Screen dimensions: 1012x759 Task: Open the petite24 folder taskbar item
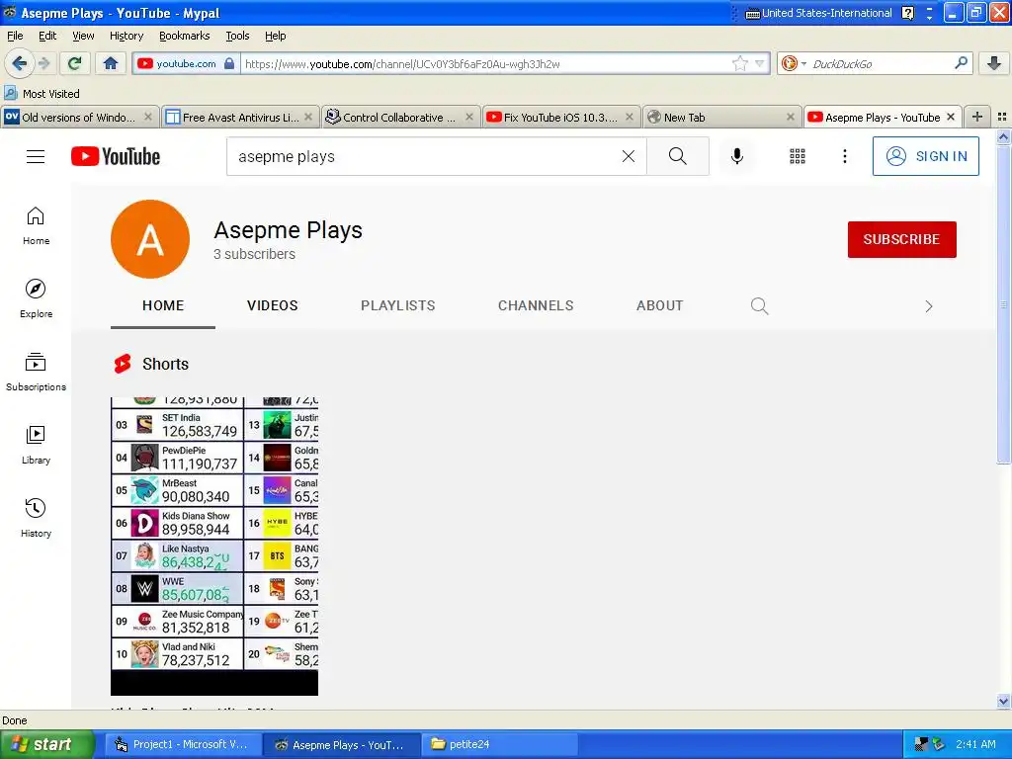pyautogui.click(x=499, y=744)
